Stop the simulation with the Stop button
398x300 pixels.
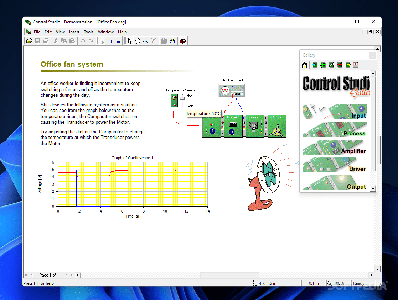(119, 42)
